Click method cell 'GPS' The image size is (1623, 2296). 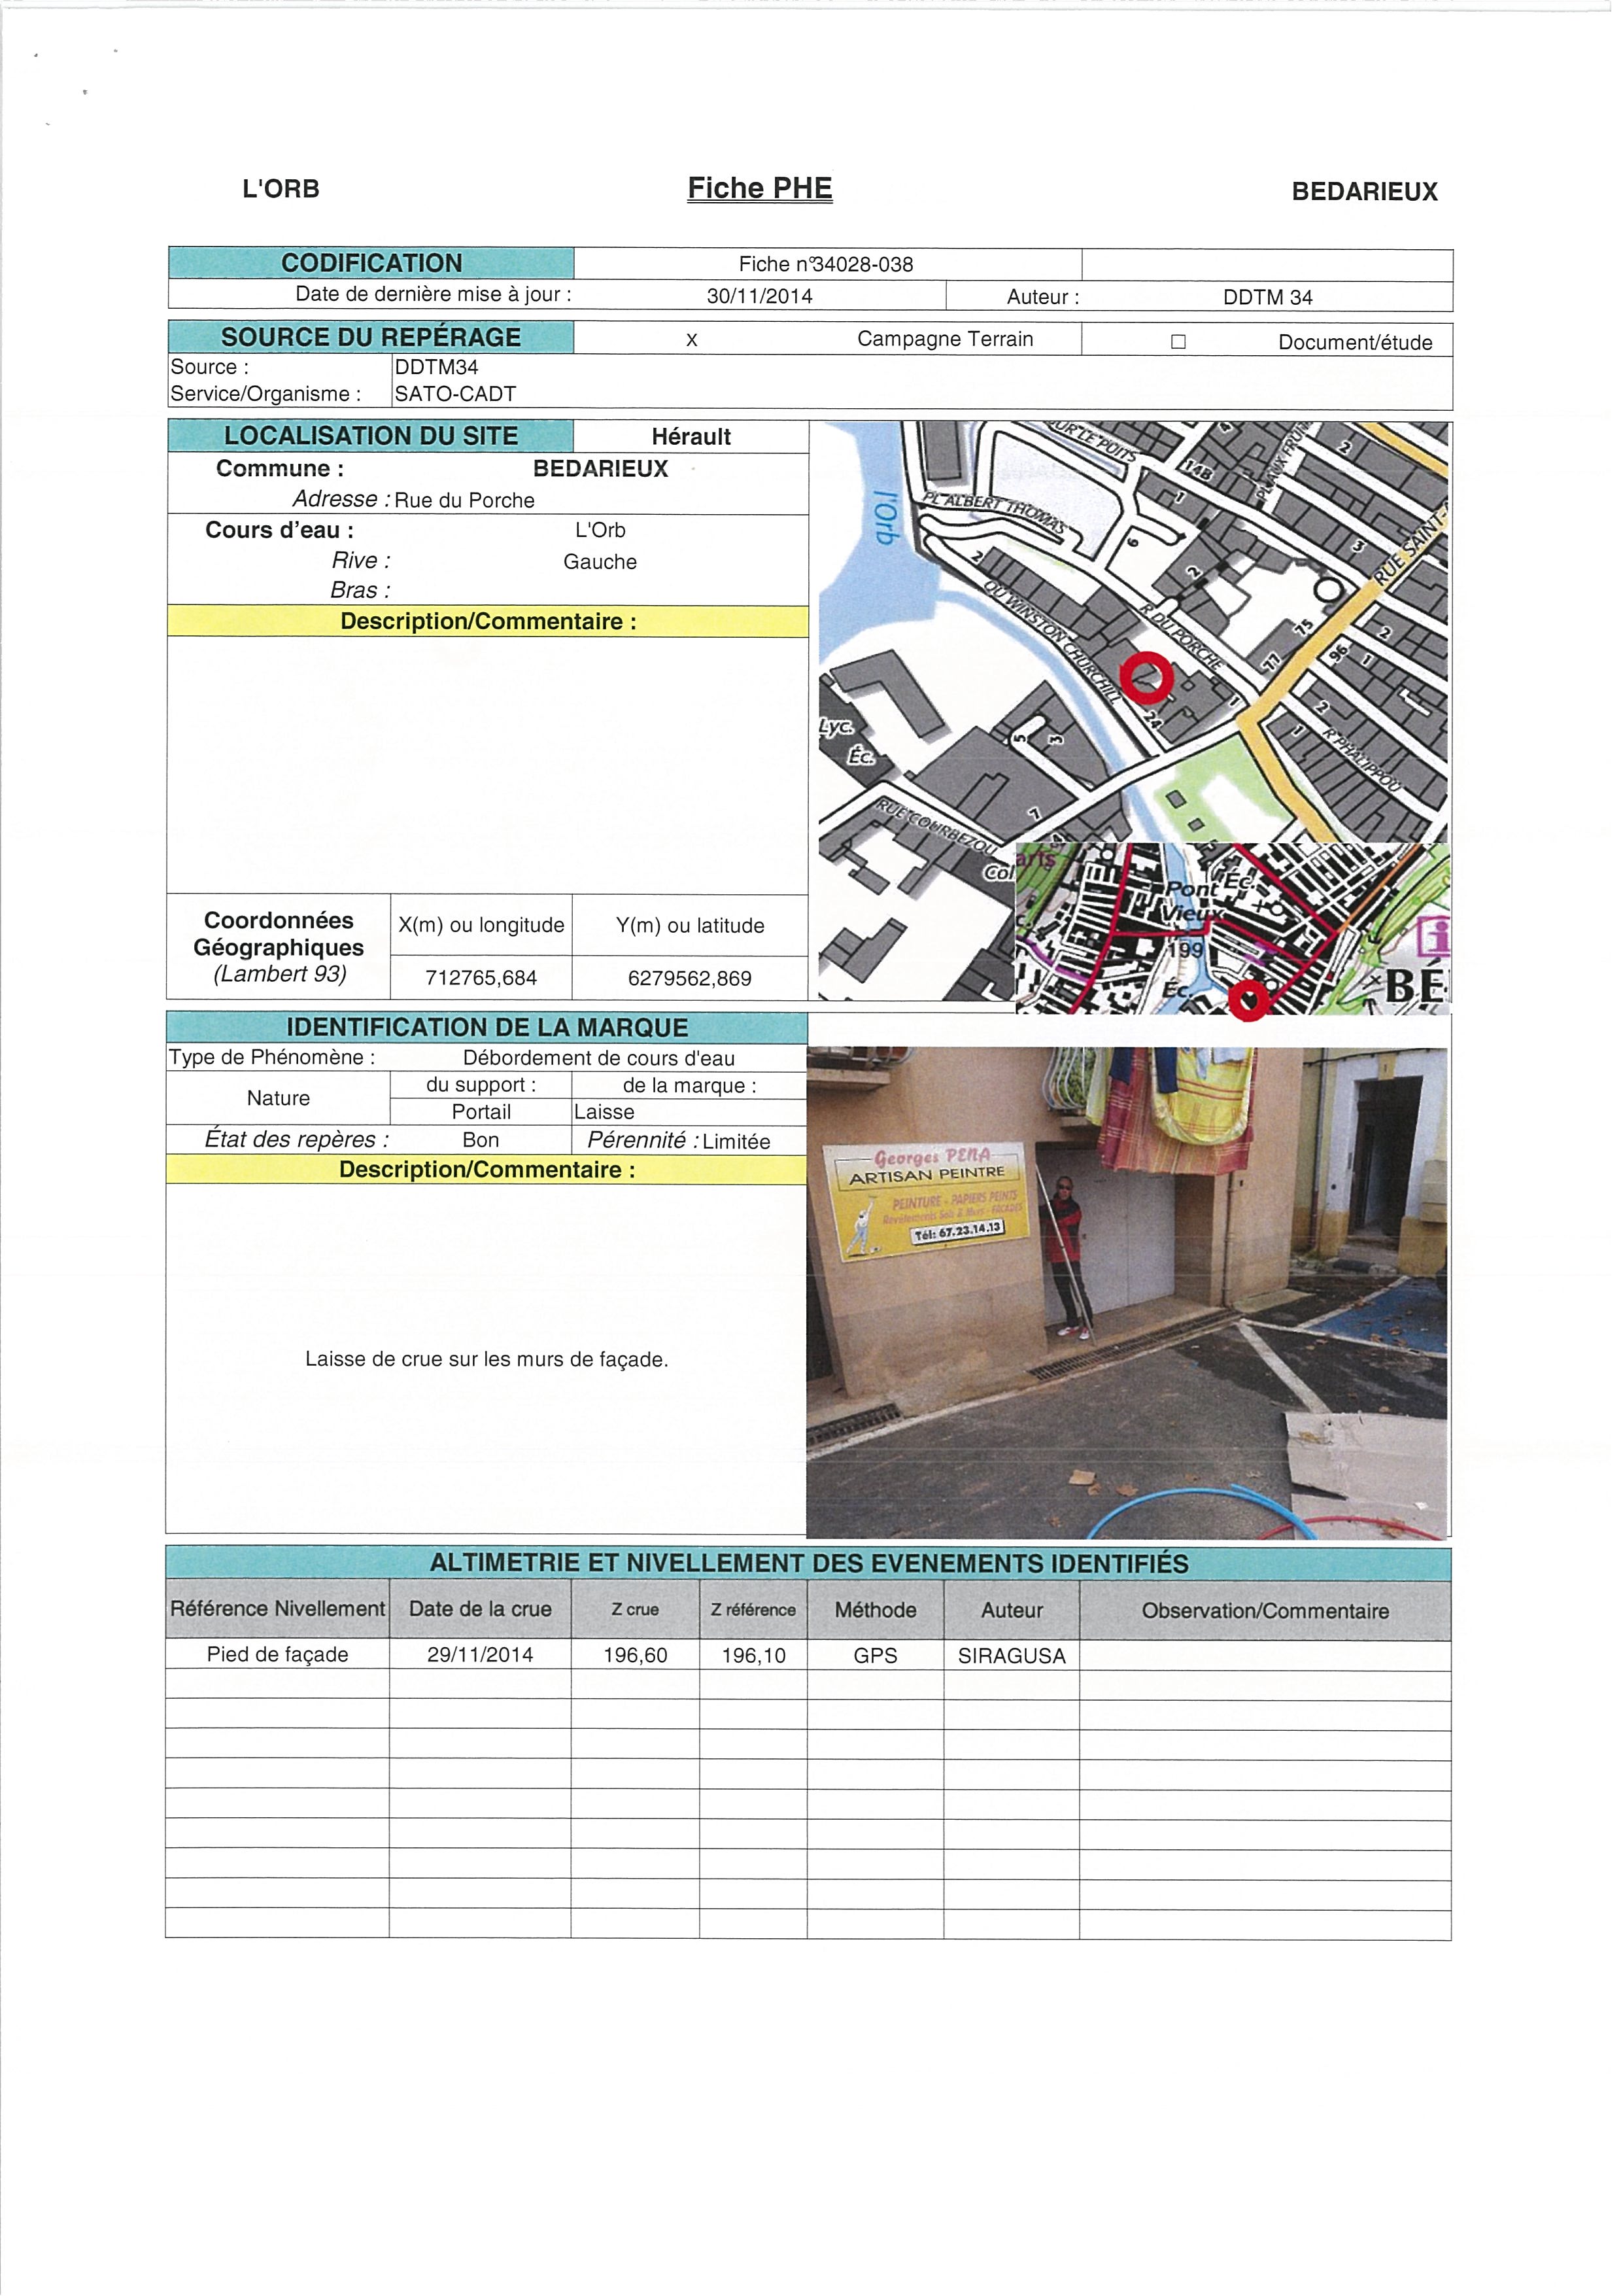click(x=876, y=1656)
